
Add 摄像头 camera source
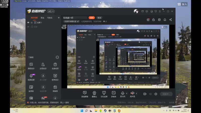tap(94, 94)
